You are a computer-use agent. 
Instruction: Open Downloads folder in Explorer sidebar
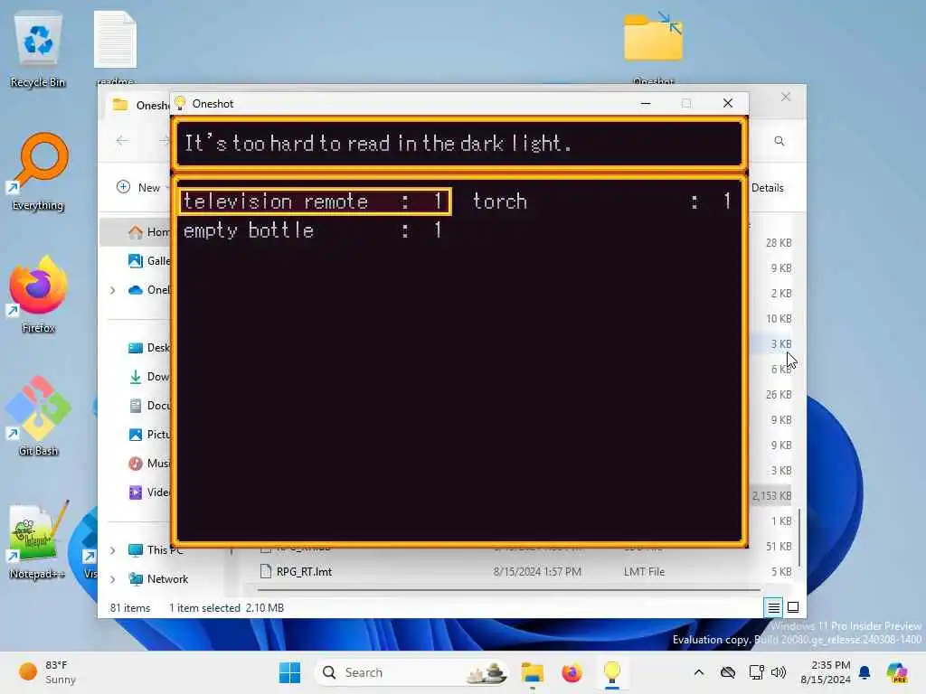(149, 377)
